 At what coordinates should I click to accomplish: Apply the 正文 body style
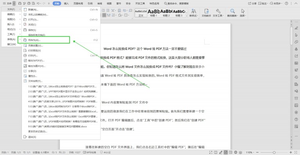[141, 13]
